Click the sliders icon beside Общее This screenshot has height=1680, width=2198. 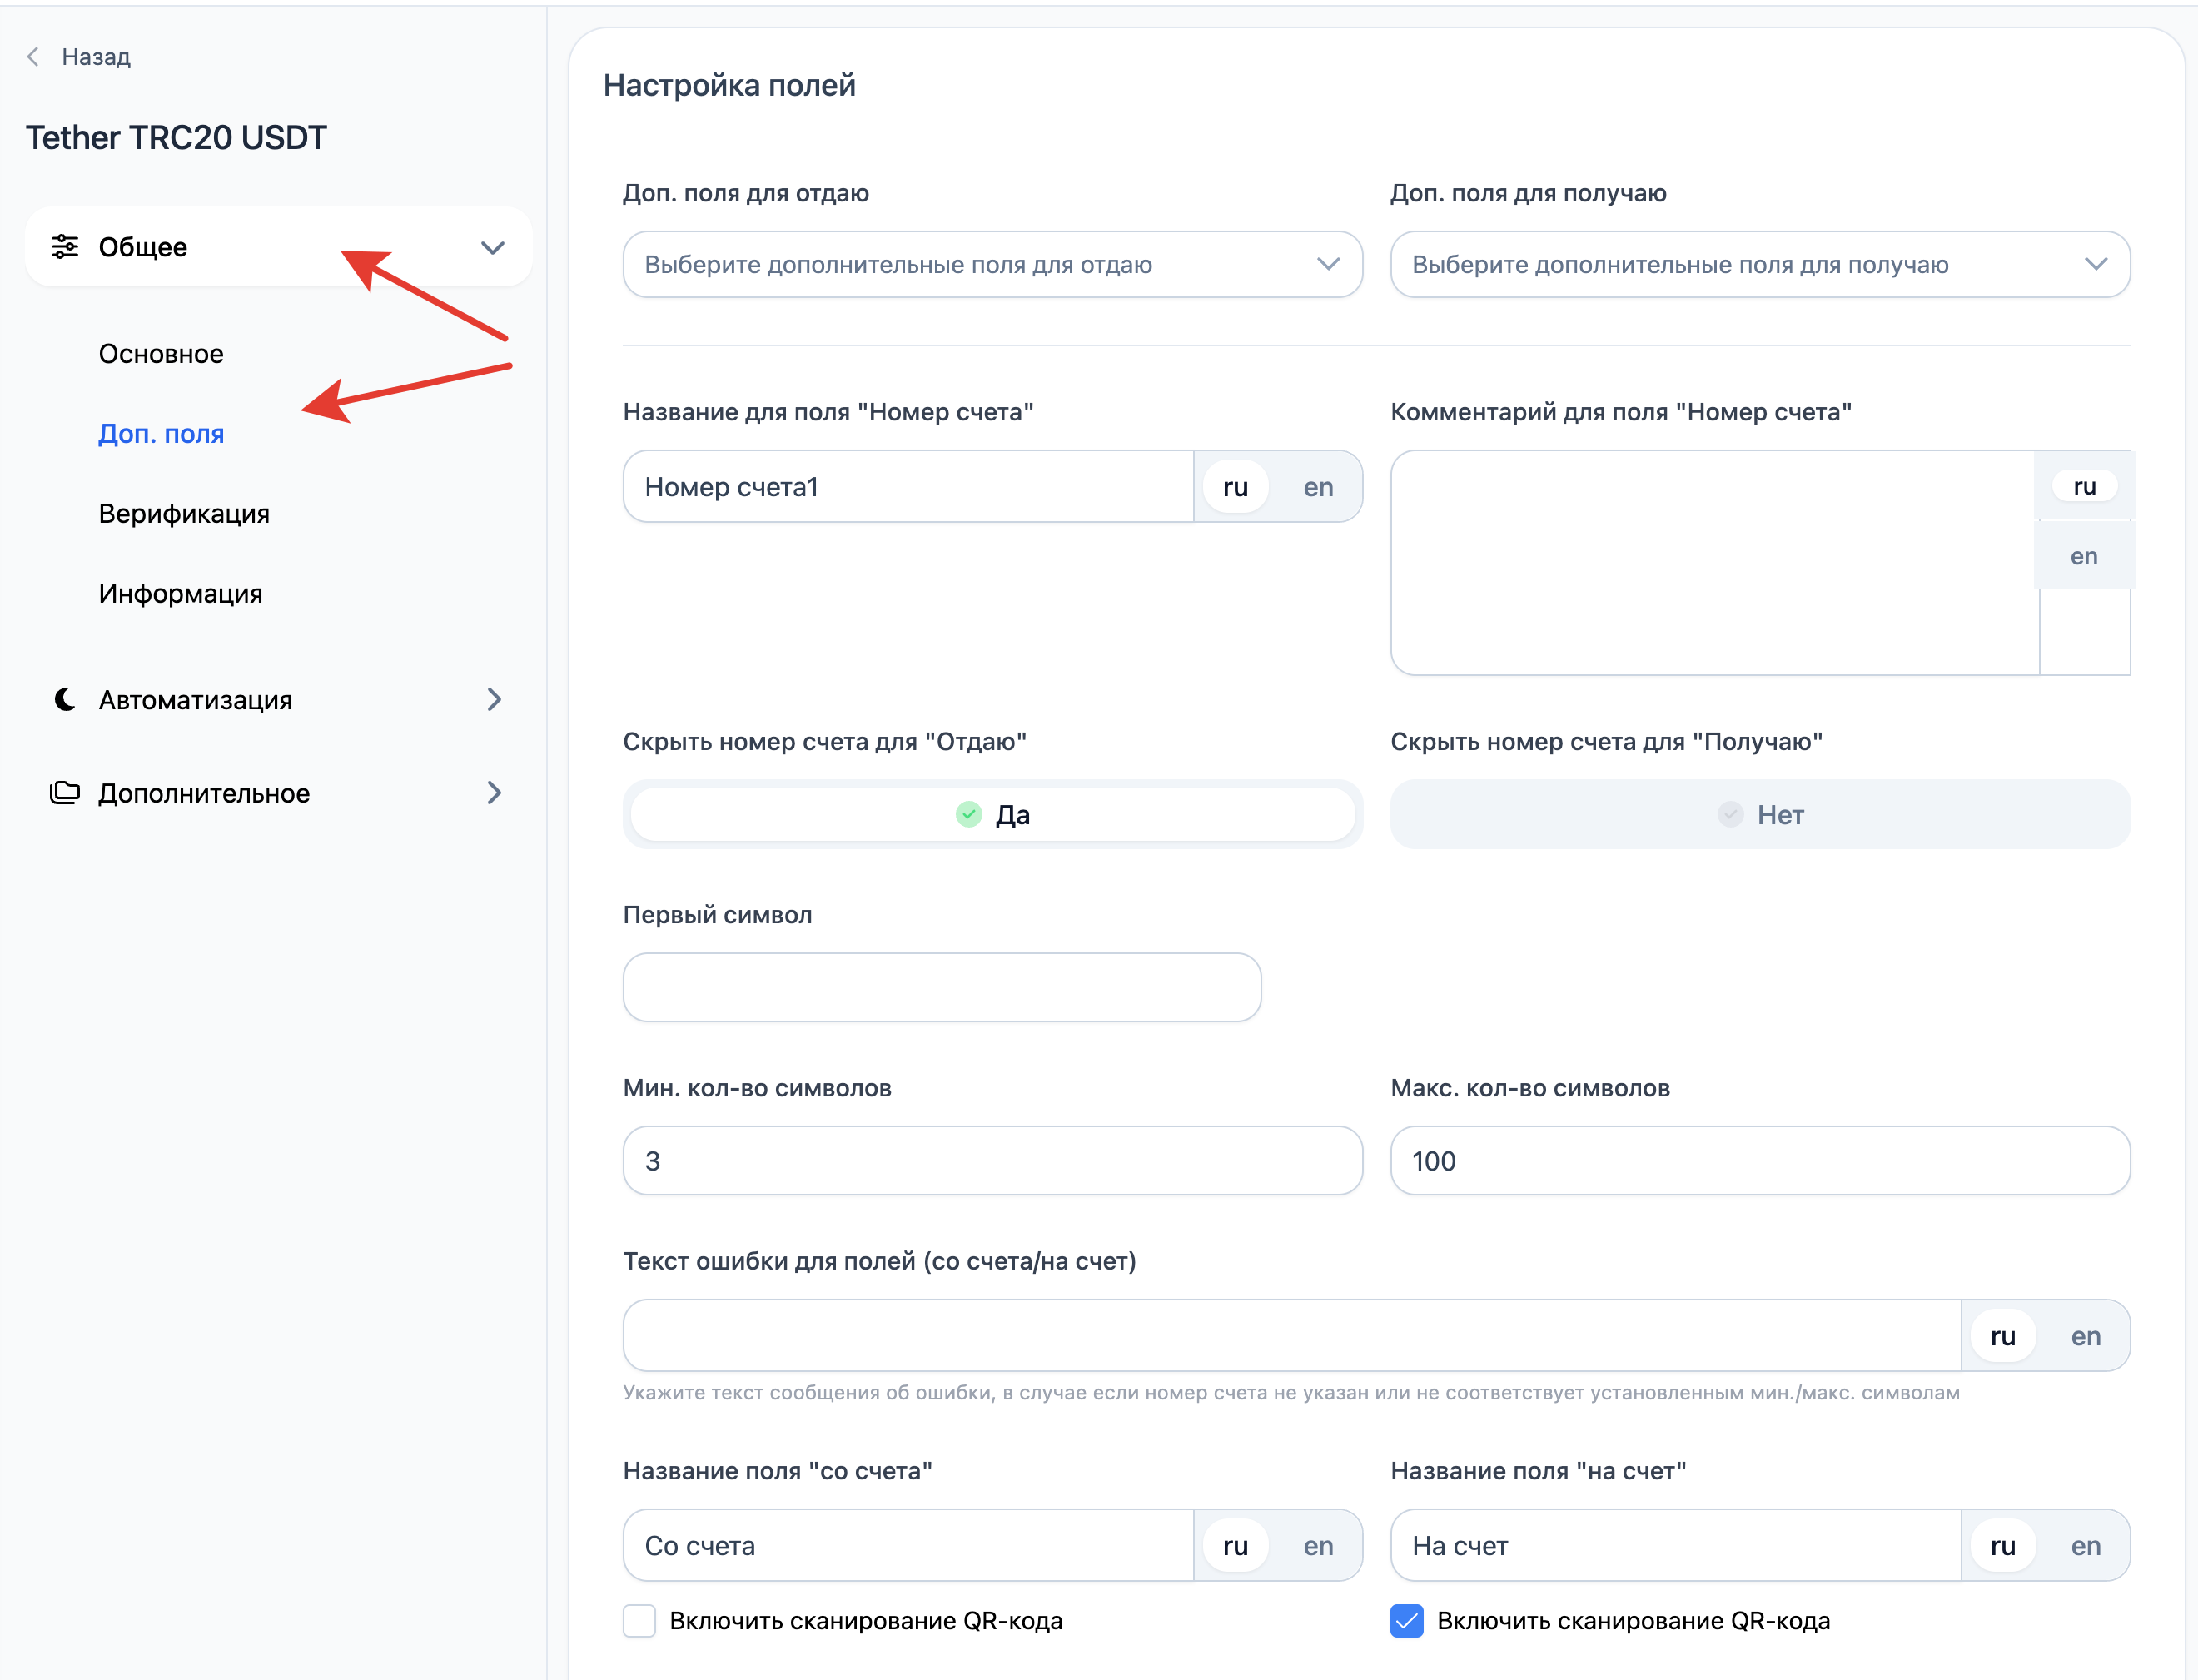pyautogui.click(x=65, y=246)
